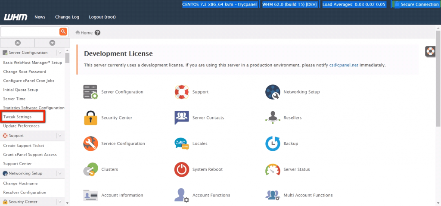
Task: Open Change Hostname in sidebar
Action: 21,184
